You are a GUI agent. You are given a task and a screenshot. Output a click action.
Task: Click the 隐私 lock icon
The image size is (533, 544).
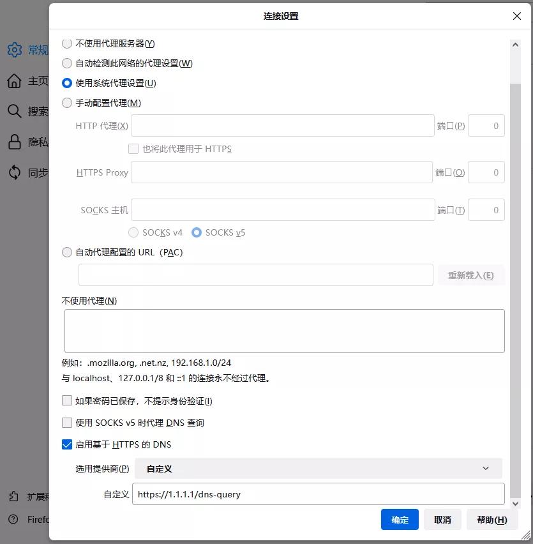click(15, 142)
